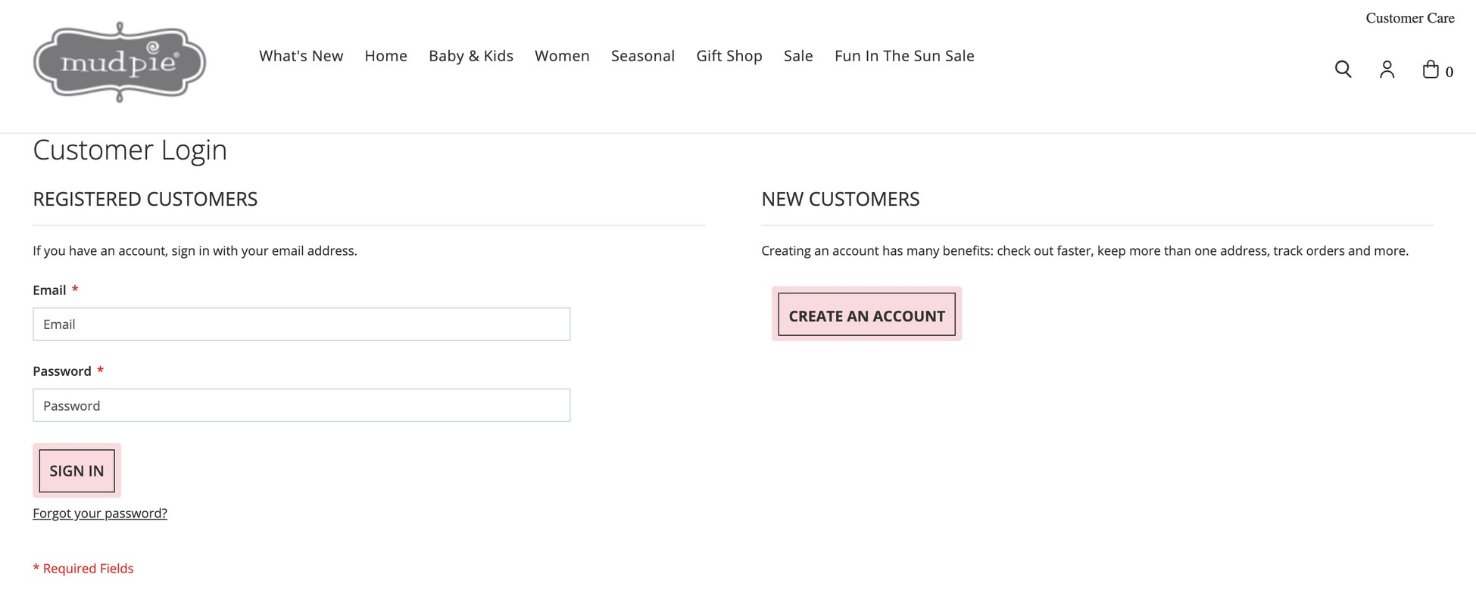Image resolution: width=1476 pixels, height=605 pixels.
Task: Open the Gift Shop menu
Action: (x=729, y=56)
